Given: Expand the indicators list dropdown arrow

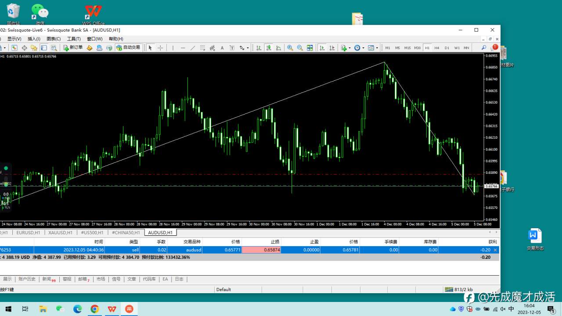Looking at the screenshot, I should 349,48.
